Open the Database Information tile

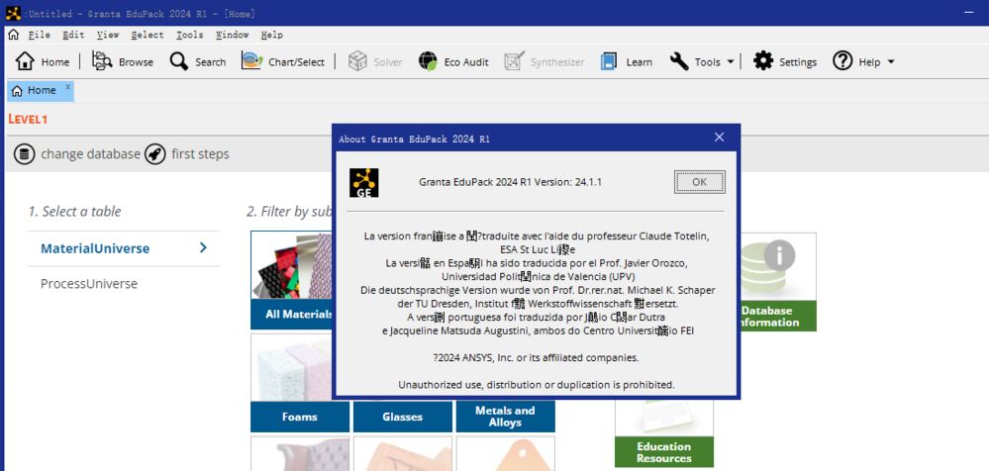(777, 282)
